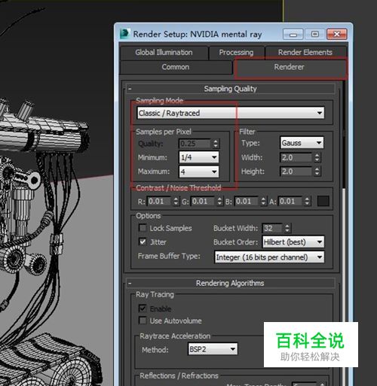The height and width of the screenshot is (386, 377).
Task: Adjust the Bucket Width spinner
Action: 287,228
